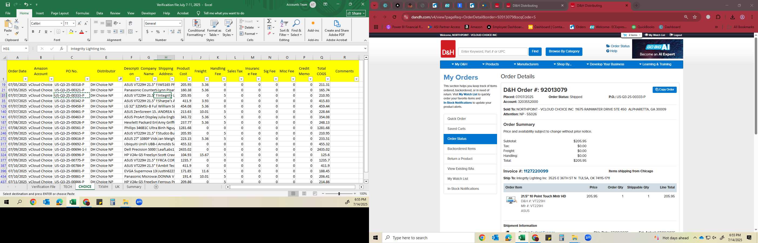758x243 pixels.
Task: Open the File menu in Excel
Action: coord(8,13)
